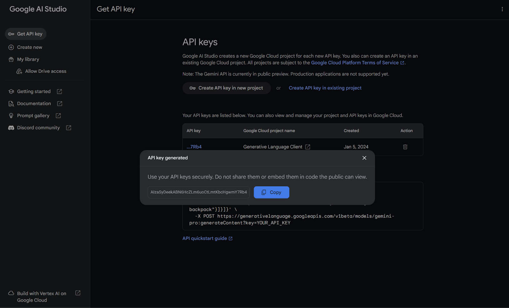Image resolution: width=509 pixels, height=308 pixels.
Task: Click external link icon after API quickstart guide
Action: coord(231,239)
